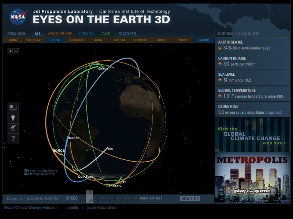Select the ALL missions tab
Image resolution: width=293 pixels, height=219 pixels.
38,34
